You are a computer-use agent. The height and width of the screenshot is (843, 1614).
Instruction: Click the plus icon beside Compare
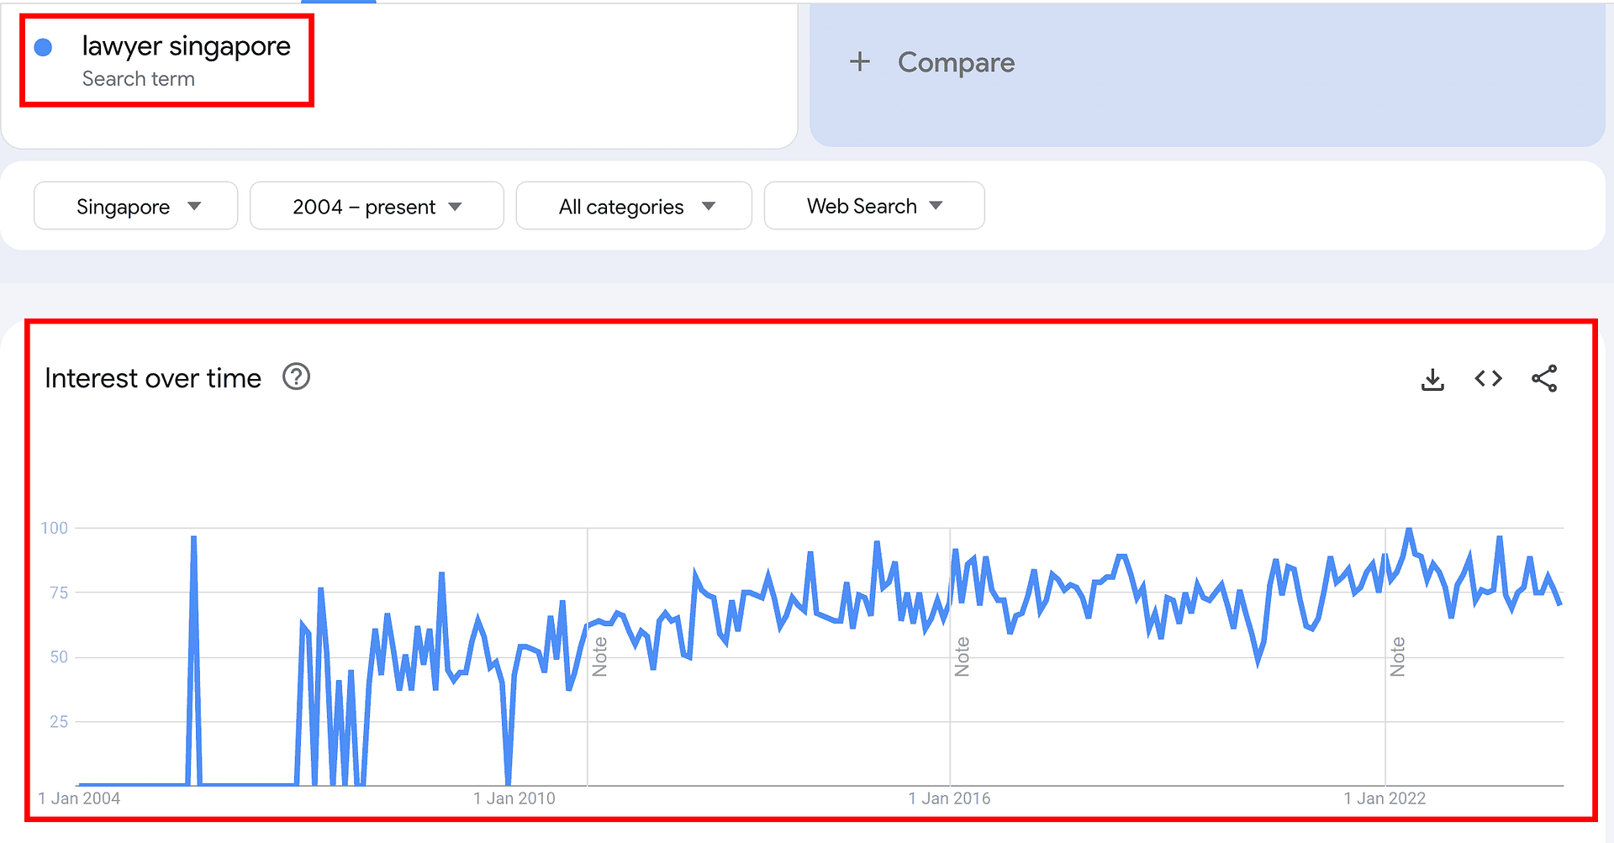click(x=859, y=61)
